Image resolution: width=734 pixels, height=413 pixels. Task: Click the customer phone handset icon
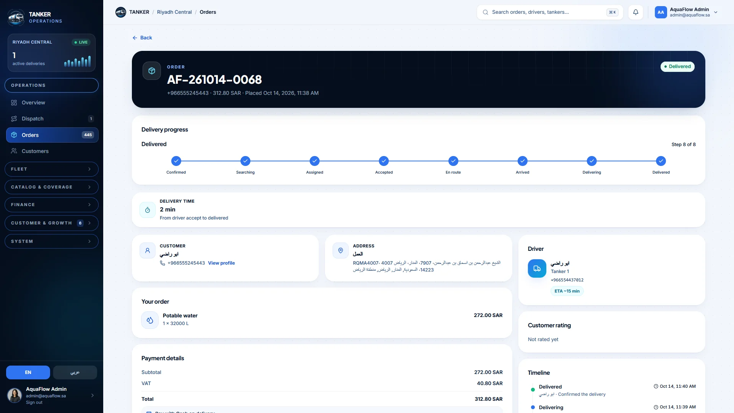point(162,263)
